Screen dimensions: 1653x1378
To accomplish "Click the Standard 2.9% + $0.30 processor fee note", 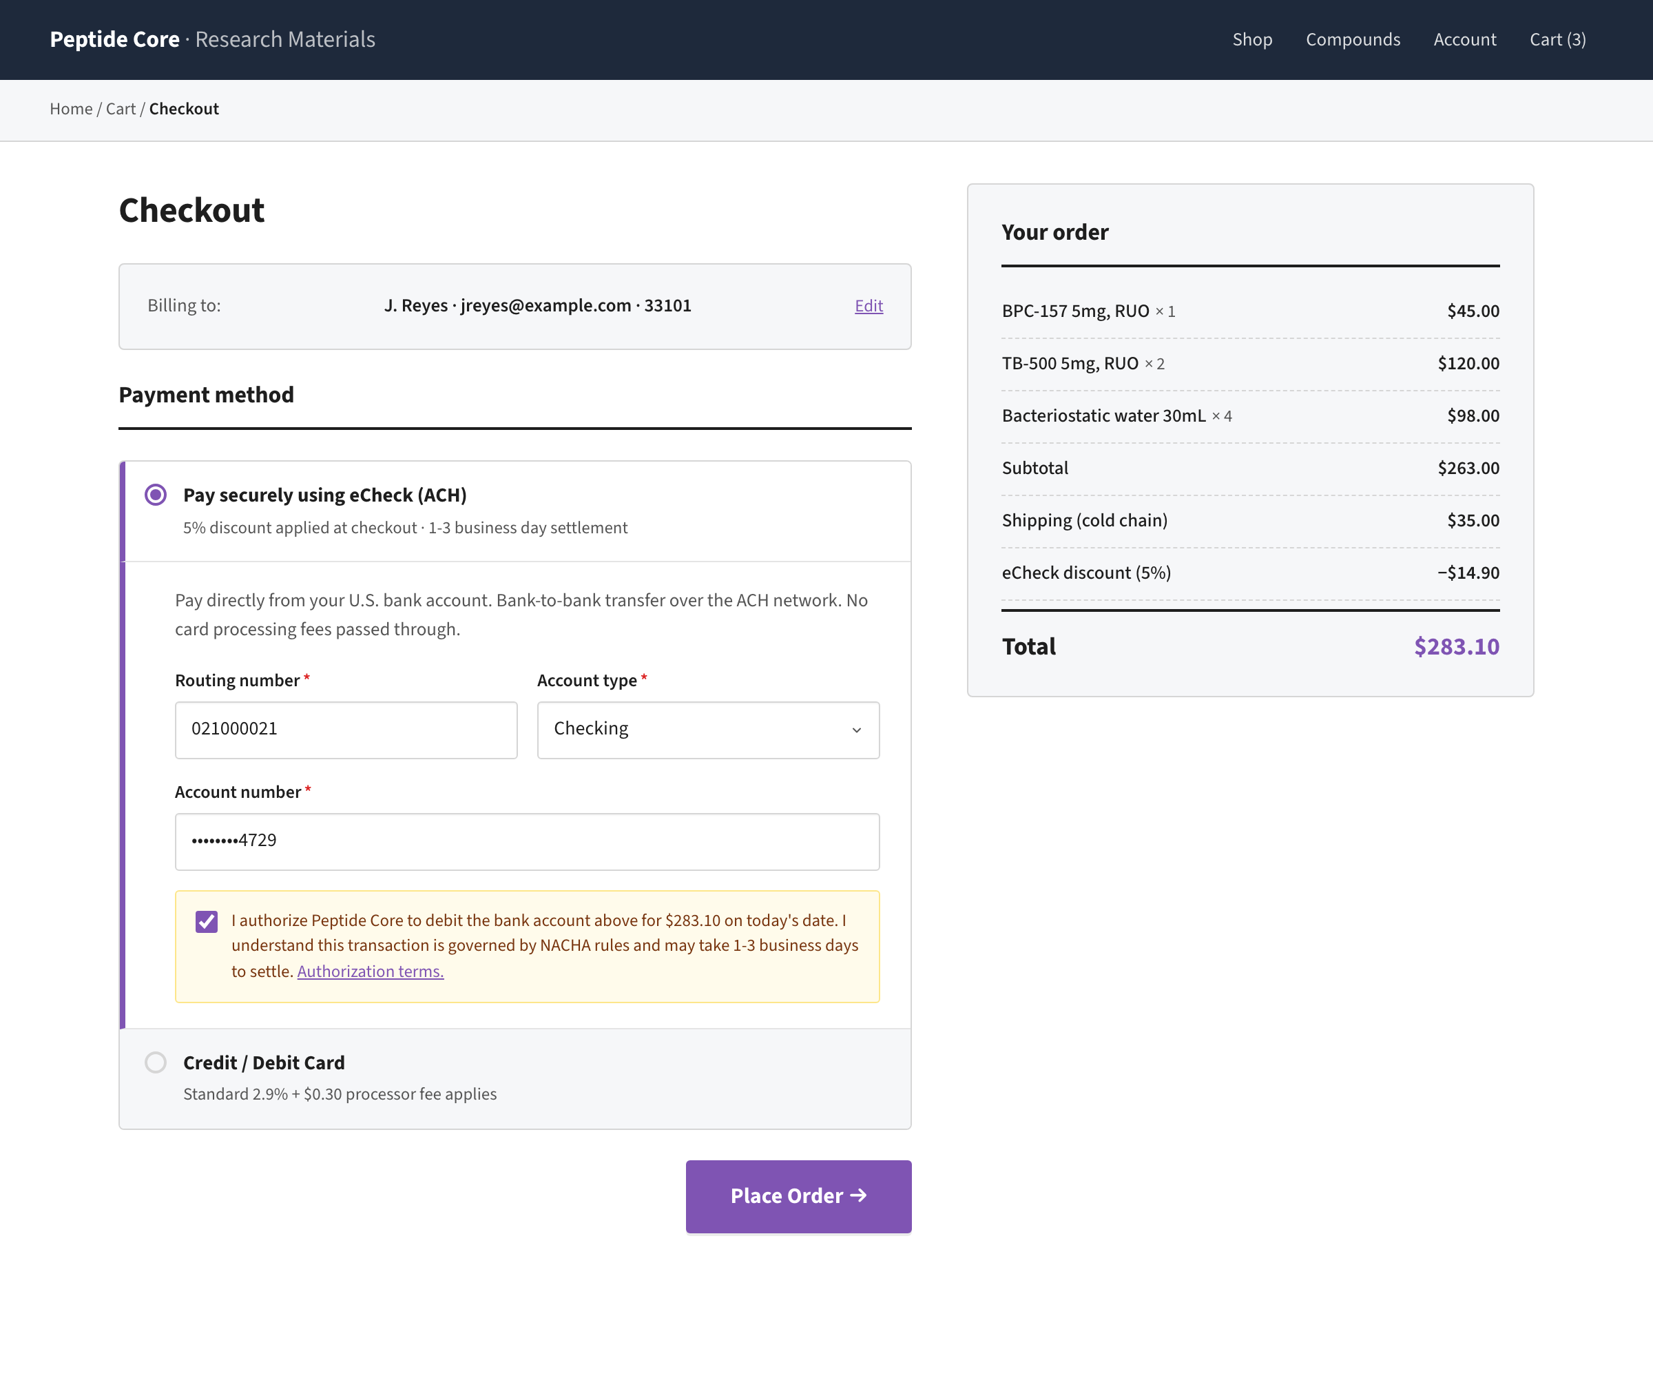I will coord(340,1093).
